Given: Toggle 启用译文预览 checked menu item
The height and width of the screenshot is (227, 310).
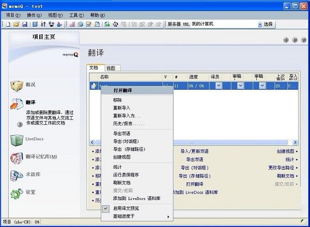Looking at the screenshot, I should (x=126, y=208).
